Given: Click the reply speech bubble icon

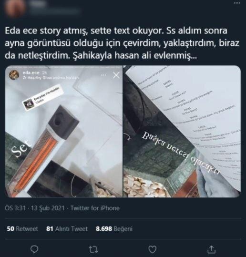Looking at the screenshot, I should (34, 249).
